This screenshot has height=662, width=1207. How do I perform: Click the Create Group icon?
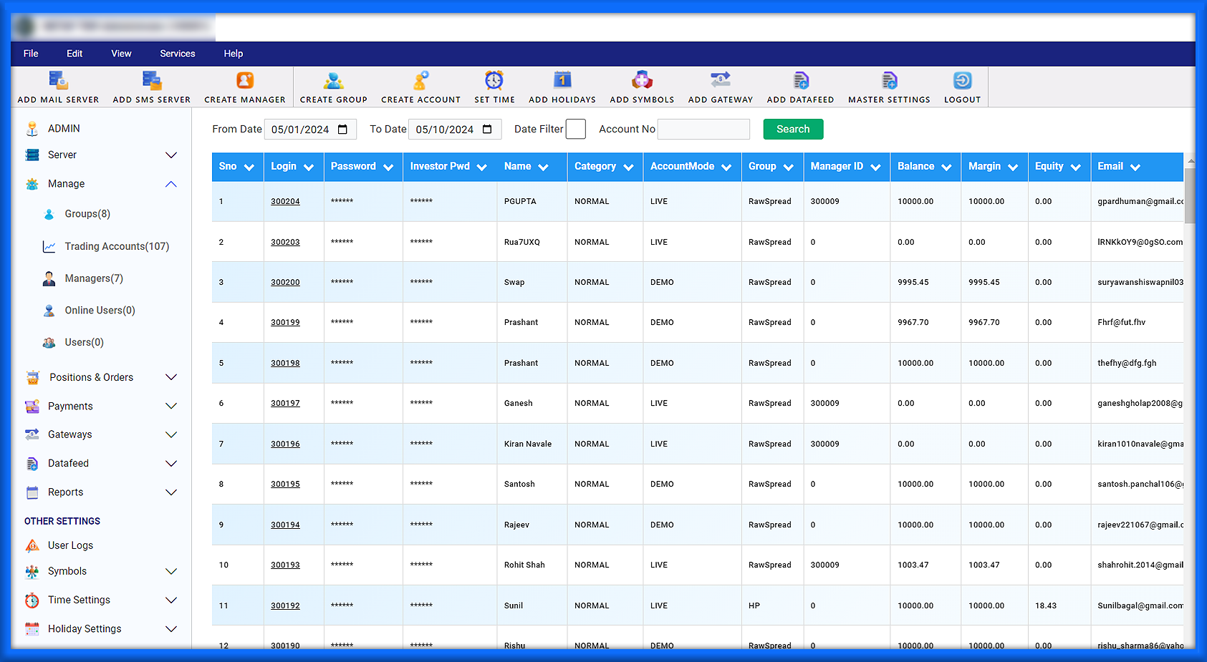pos(333,80)
